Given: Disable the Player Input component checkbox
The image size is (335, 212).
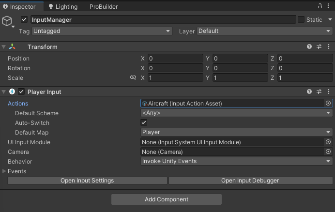Looking at the screenshot, I should (x=21, y=91).
